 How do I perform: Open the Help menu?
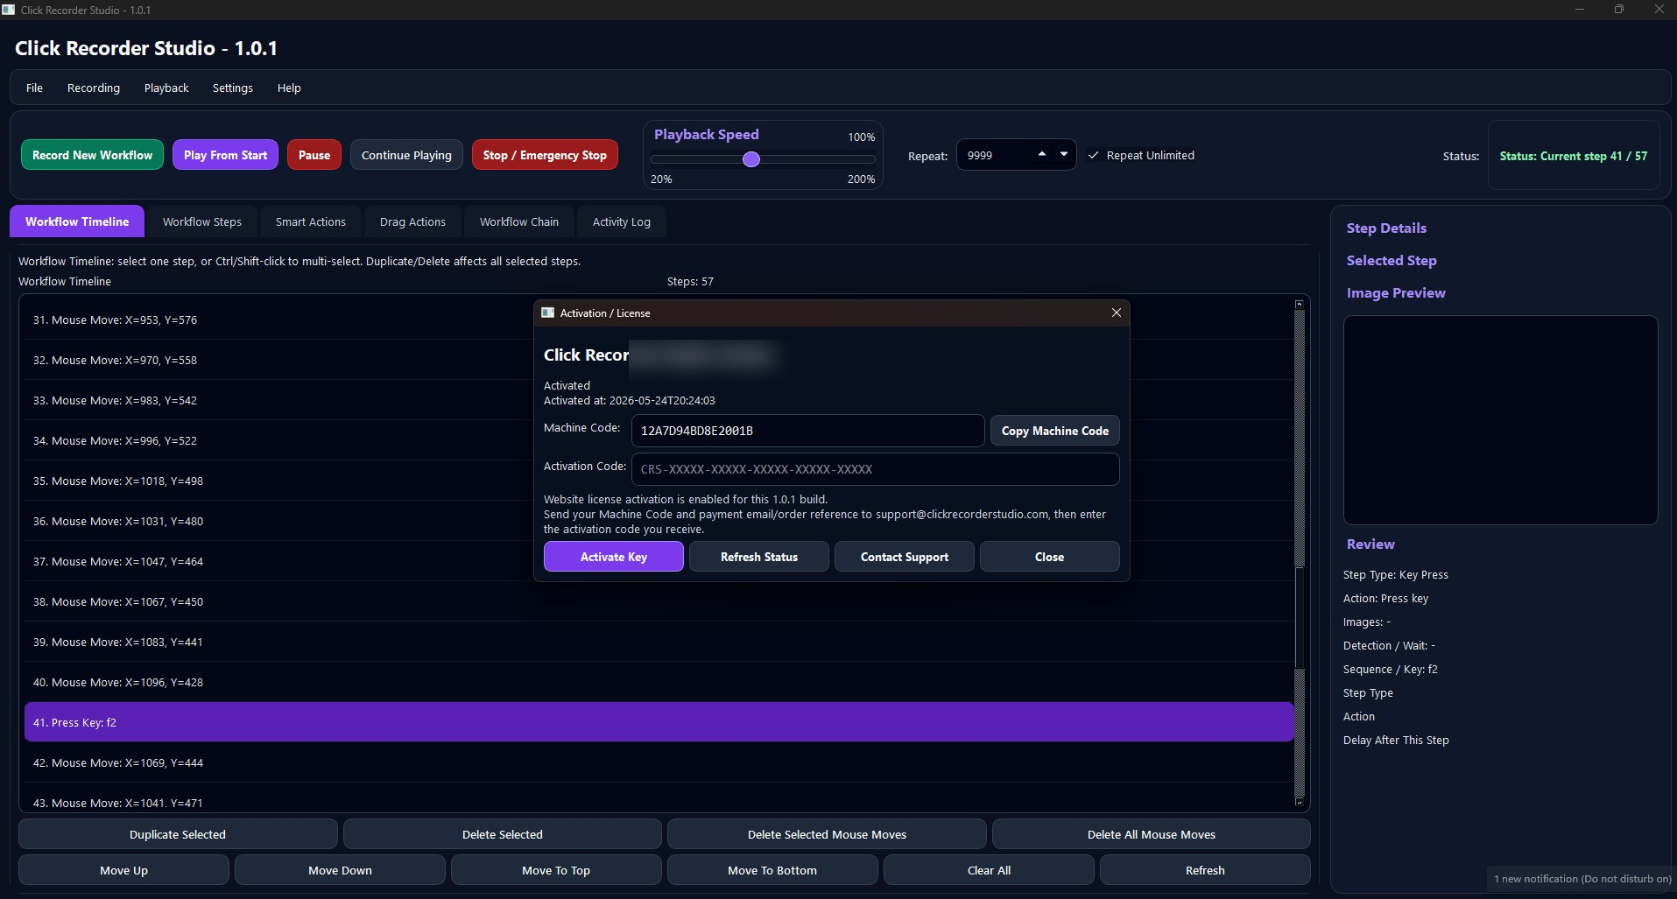point(289,88)
